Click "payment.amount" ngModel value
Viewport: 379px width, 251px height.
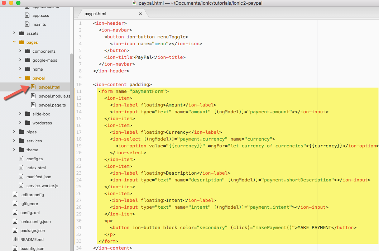[271, 112]
